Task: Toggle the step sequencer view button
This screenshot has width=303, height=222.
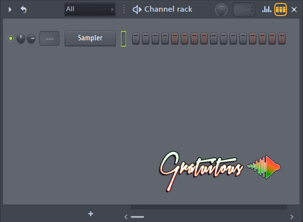Action: (281, 9)
